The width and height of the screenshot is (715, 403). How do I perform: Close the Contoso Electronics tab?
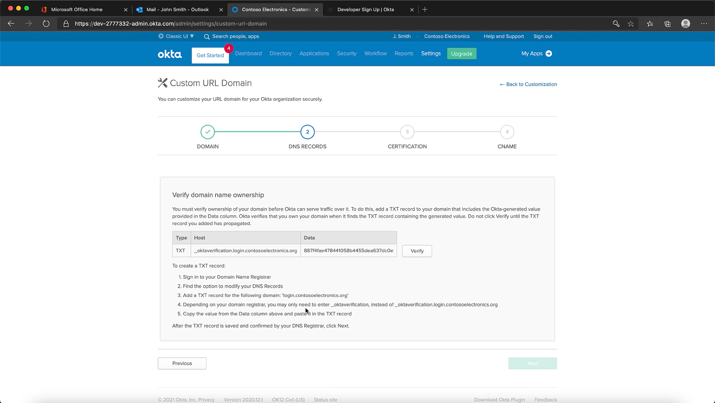point(316,10)
